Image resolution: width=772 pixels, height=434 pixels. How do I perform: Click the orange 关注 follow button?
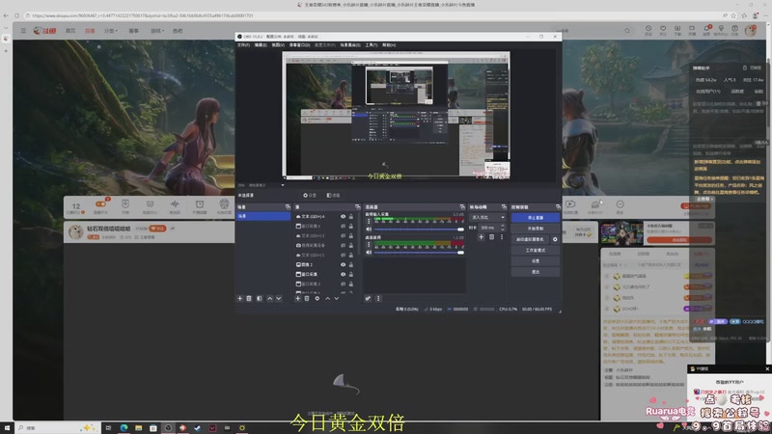157,229
